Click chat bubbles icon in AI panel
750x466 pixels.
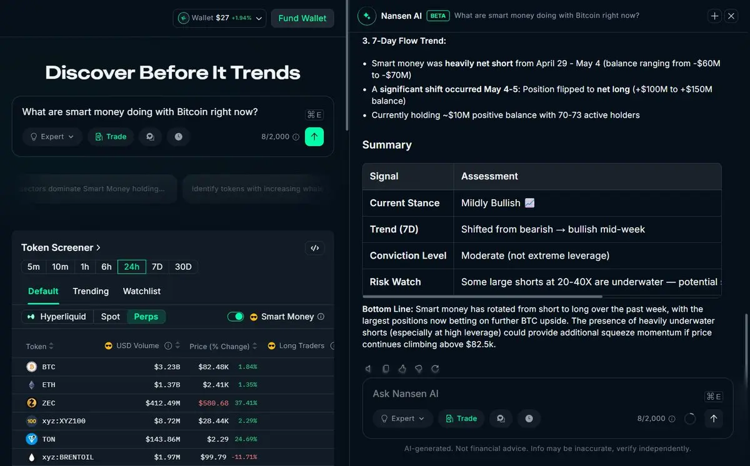pos(501,419)
